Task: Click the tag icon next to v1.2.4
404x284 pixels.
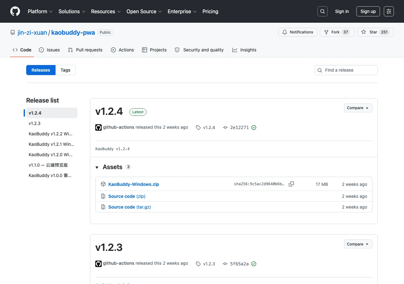Action: coord(198,127)
